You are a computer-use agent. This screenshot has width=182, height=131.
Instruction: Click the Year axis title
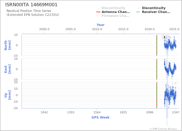[x=101, y=25]
